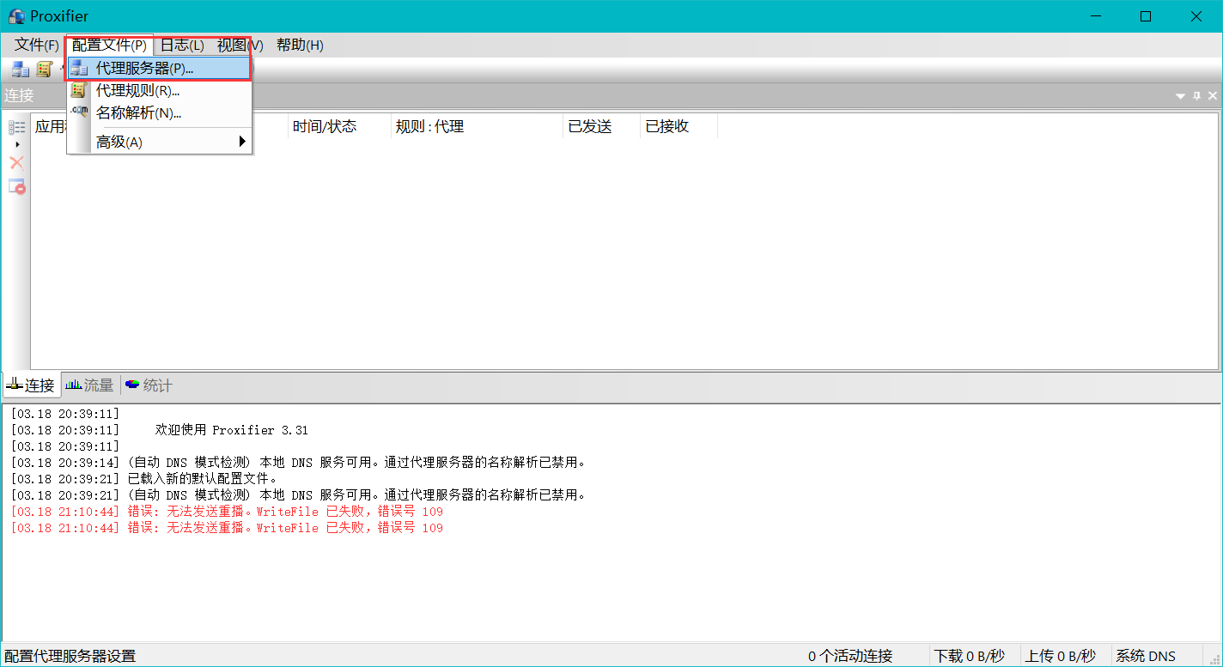The image size is (1223, 667).
Task: Click '配置代理服务器设置' status bar text
Action: pos(70,656)
